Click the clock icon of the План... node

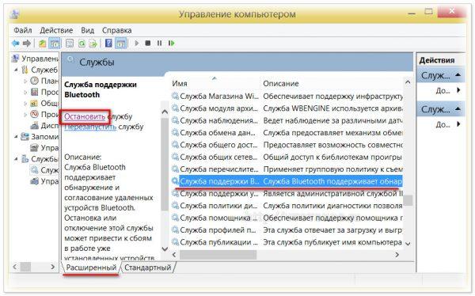(35, 81)
